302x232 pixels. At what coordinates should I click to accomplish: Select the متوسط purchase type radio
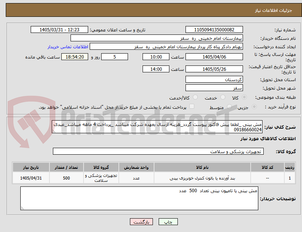click(230, 106)
